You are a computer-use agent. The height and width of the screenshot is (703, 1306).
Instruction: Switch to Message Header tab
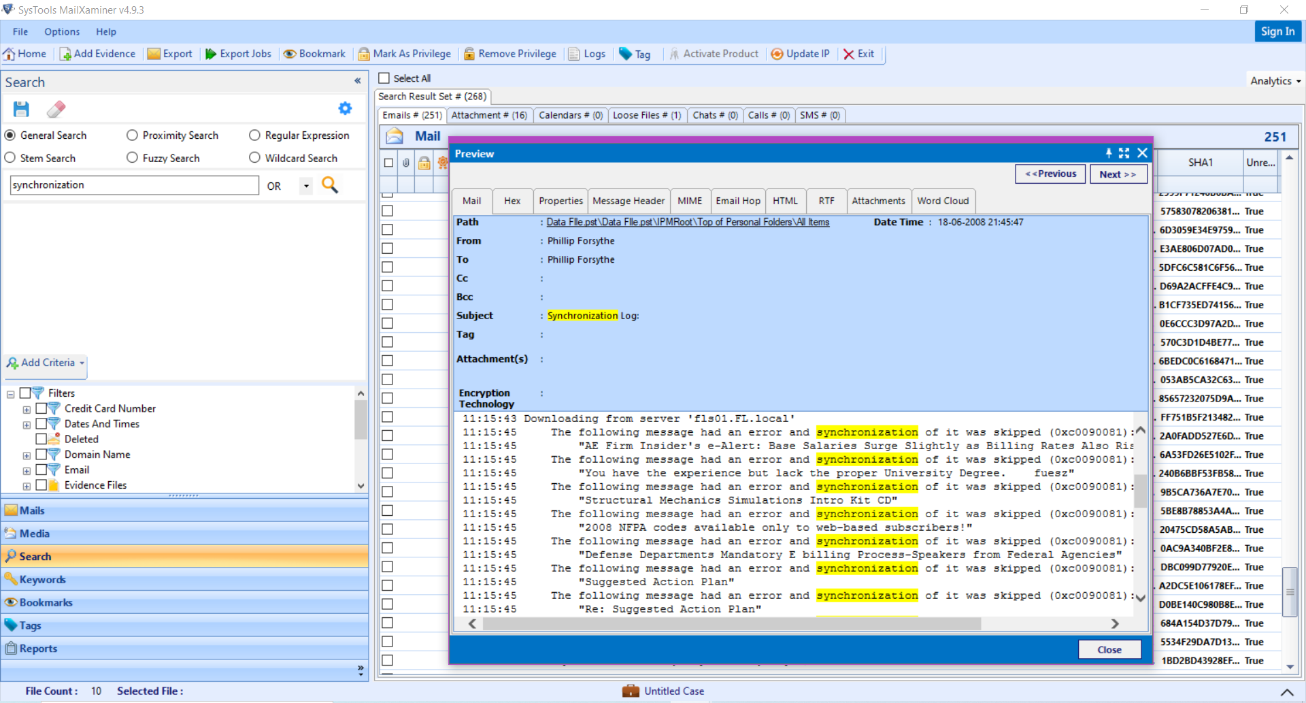click(628, 201)
